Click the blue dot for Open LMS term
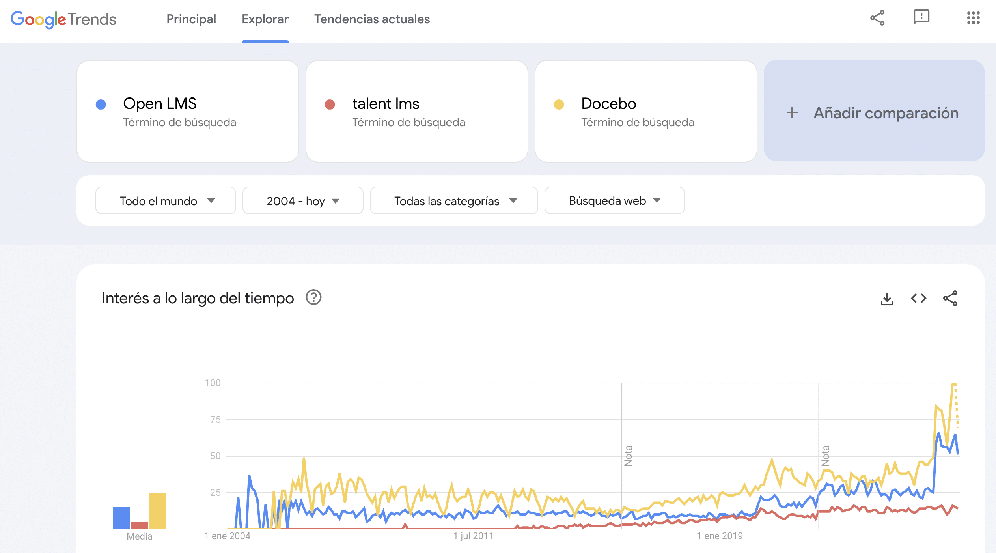The width and height of the screenshot is (996, 553). (101, 104)
